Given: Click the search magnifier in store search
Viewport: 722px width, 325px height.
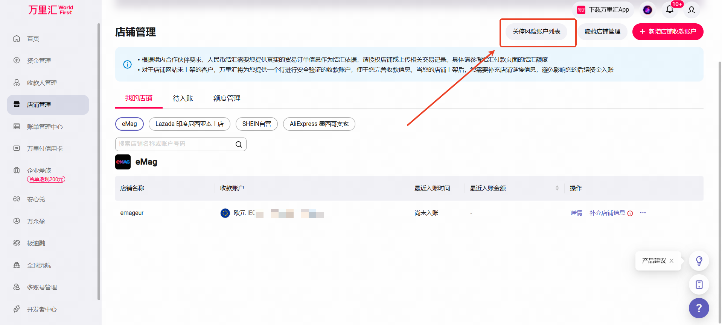Looking at the screenshot, I should coord(239,144).
